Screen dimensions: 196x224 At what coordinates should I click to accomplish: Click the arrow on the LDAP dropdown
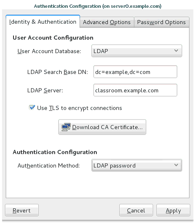[x=176, y=51]
